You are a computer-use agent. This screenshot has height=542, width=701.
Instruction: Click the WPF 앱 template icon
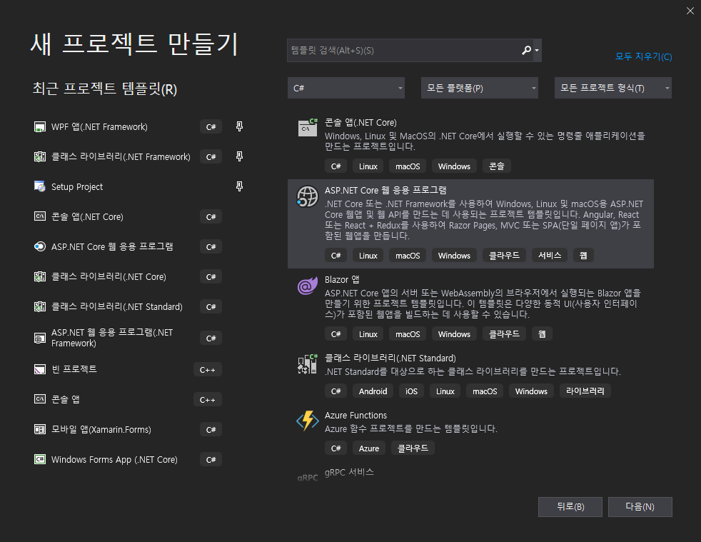coord(40,127)
